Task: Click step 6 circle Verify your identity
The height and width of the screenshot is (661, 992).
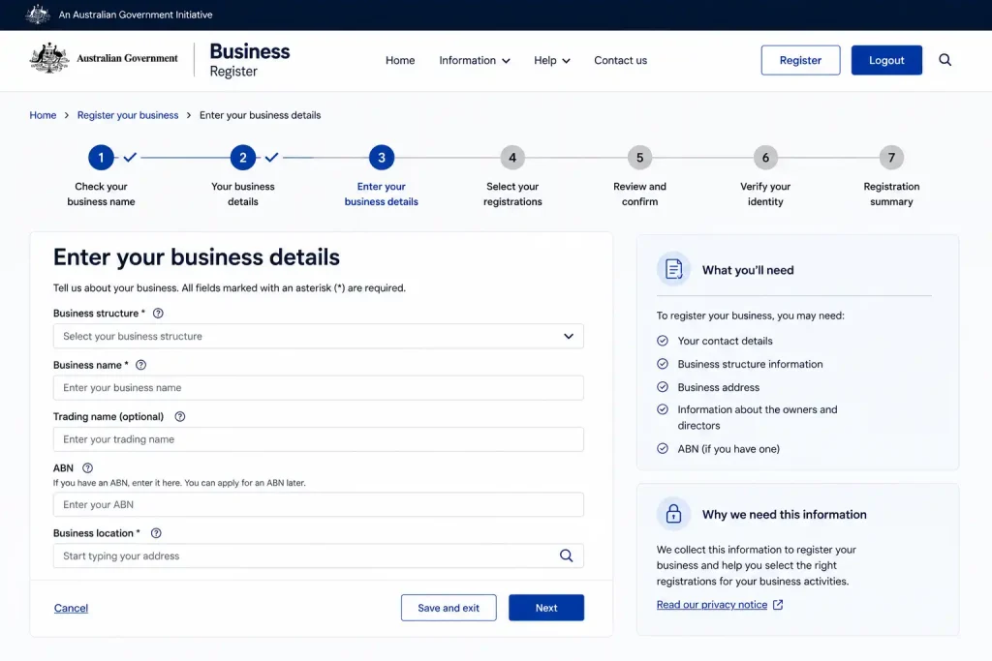Action: [x=765, y=158]
